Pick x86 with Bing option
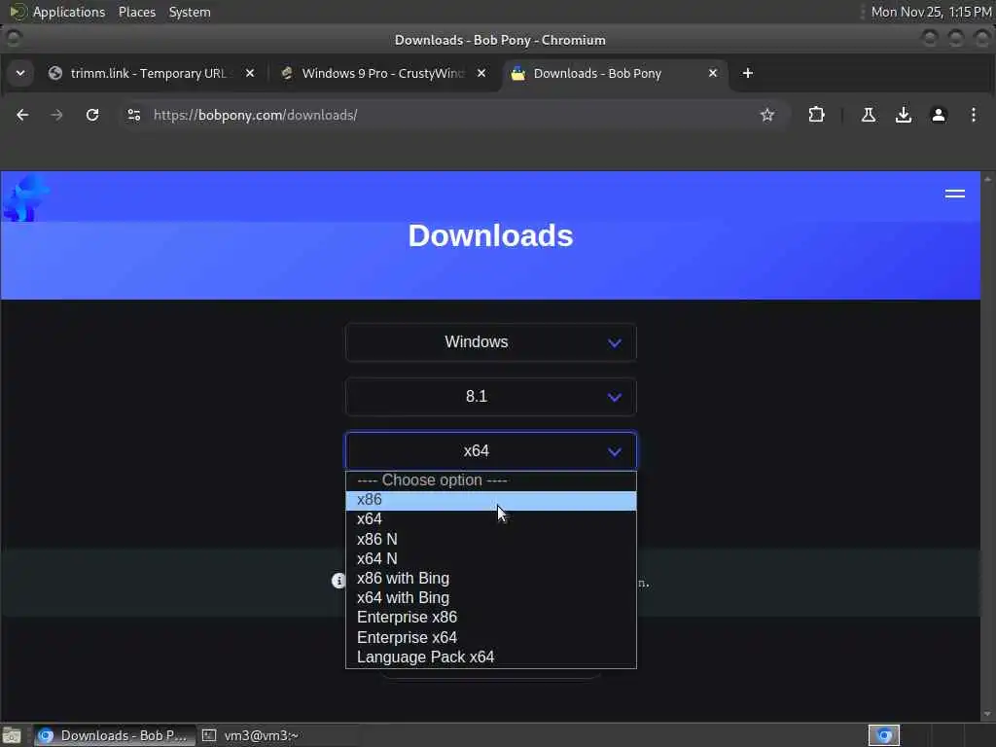Screen dimensions: 996x747 pyautogui.click(x=491, y=579)
